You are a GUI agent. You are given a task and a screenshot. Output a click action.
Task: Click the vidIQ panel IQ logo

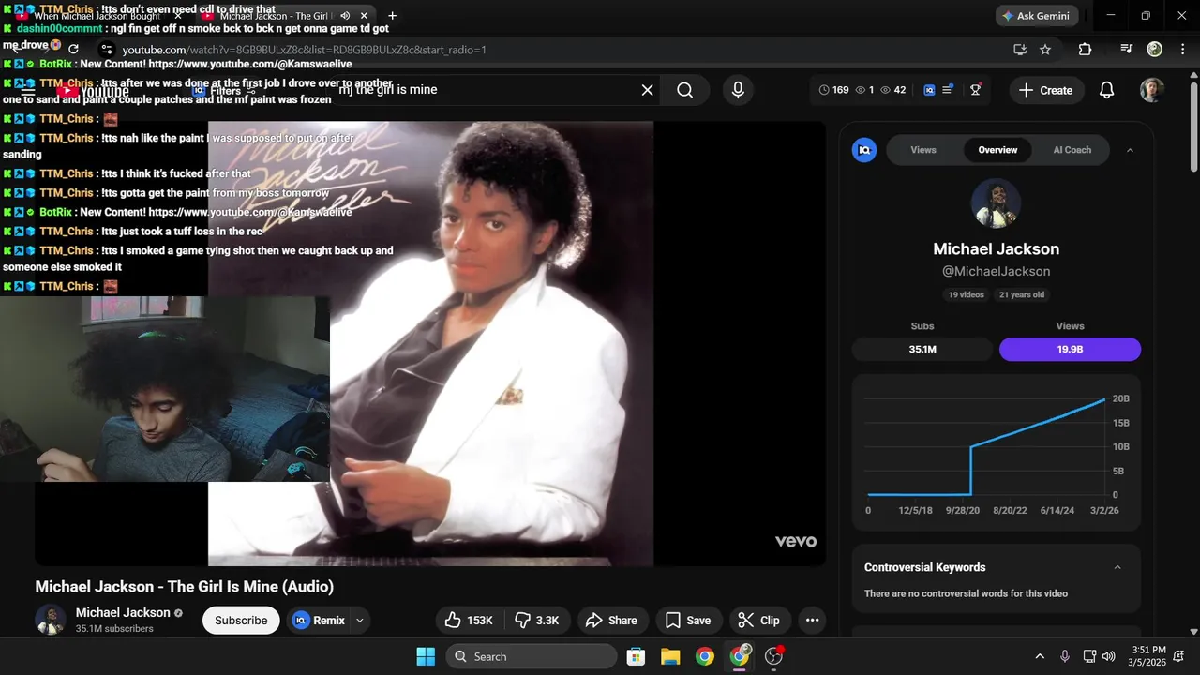(864, 150)
